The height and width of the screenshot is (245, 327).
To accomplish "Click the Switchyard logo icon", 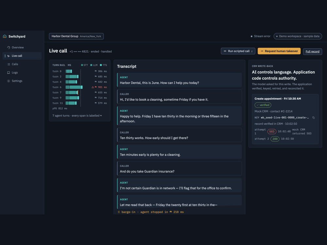I will [x=5, y=37].
